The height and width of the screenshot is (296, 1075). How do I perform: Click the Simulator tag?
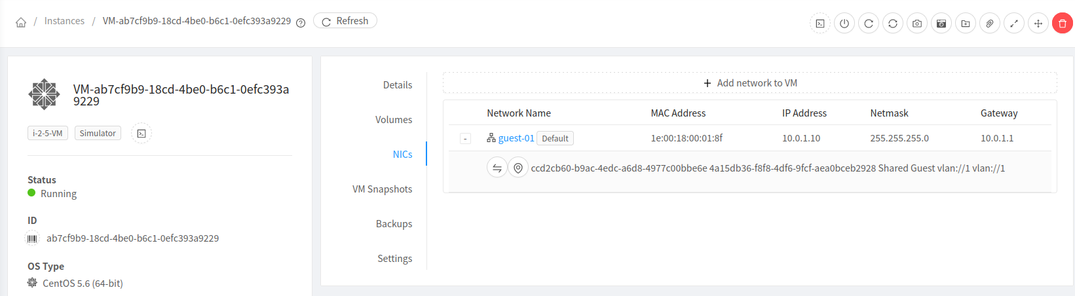[x=98, y=133]
